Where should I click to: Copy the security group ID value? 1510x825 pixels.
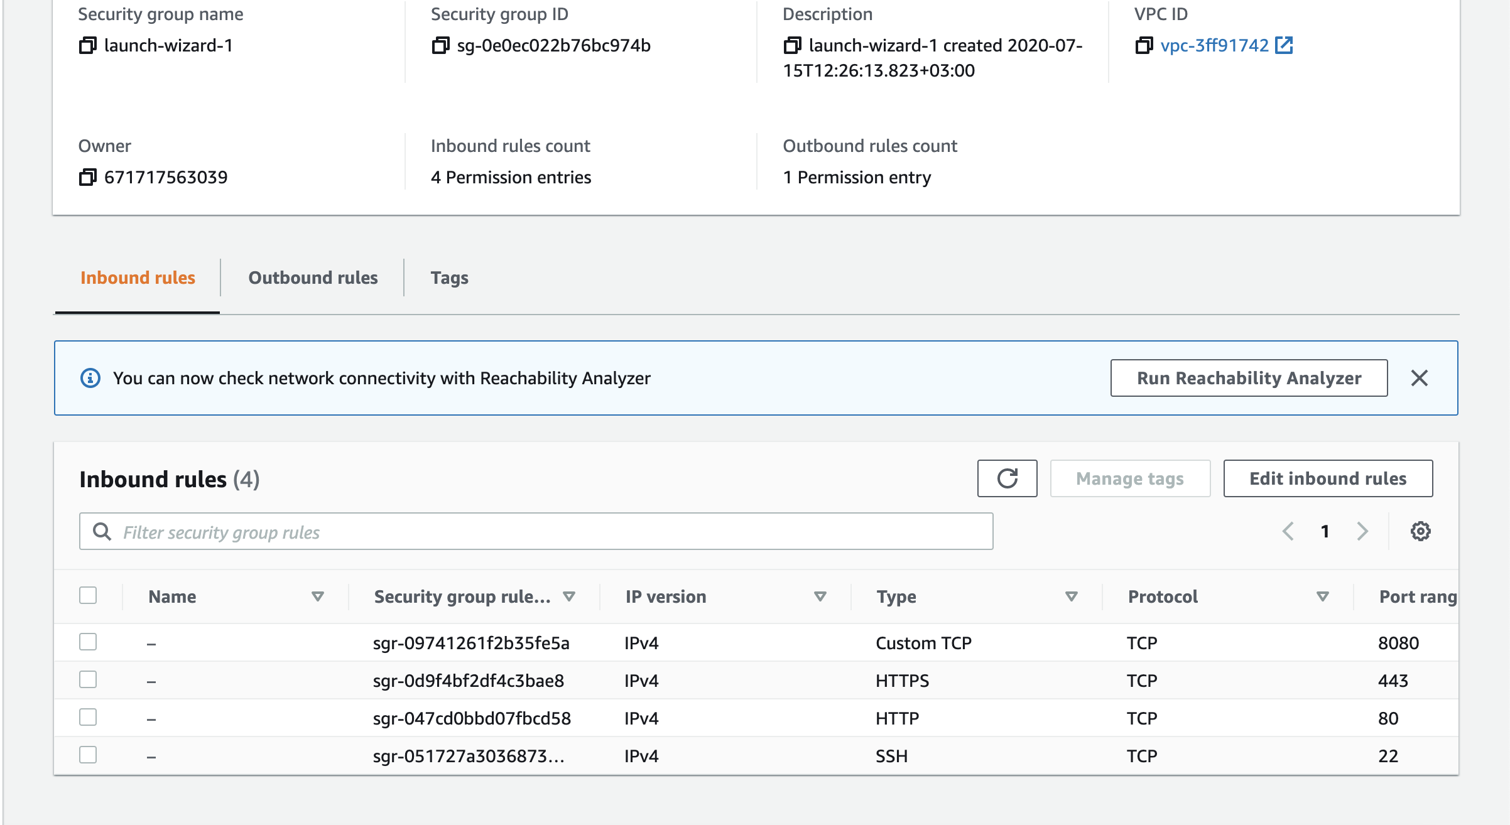pos(440,45)
